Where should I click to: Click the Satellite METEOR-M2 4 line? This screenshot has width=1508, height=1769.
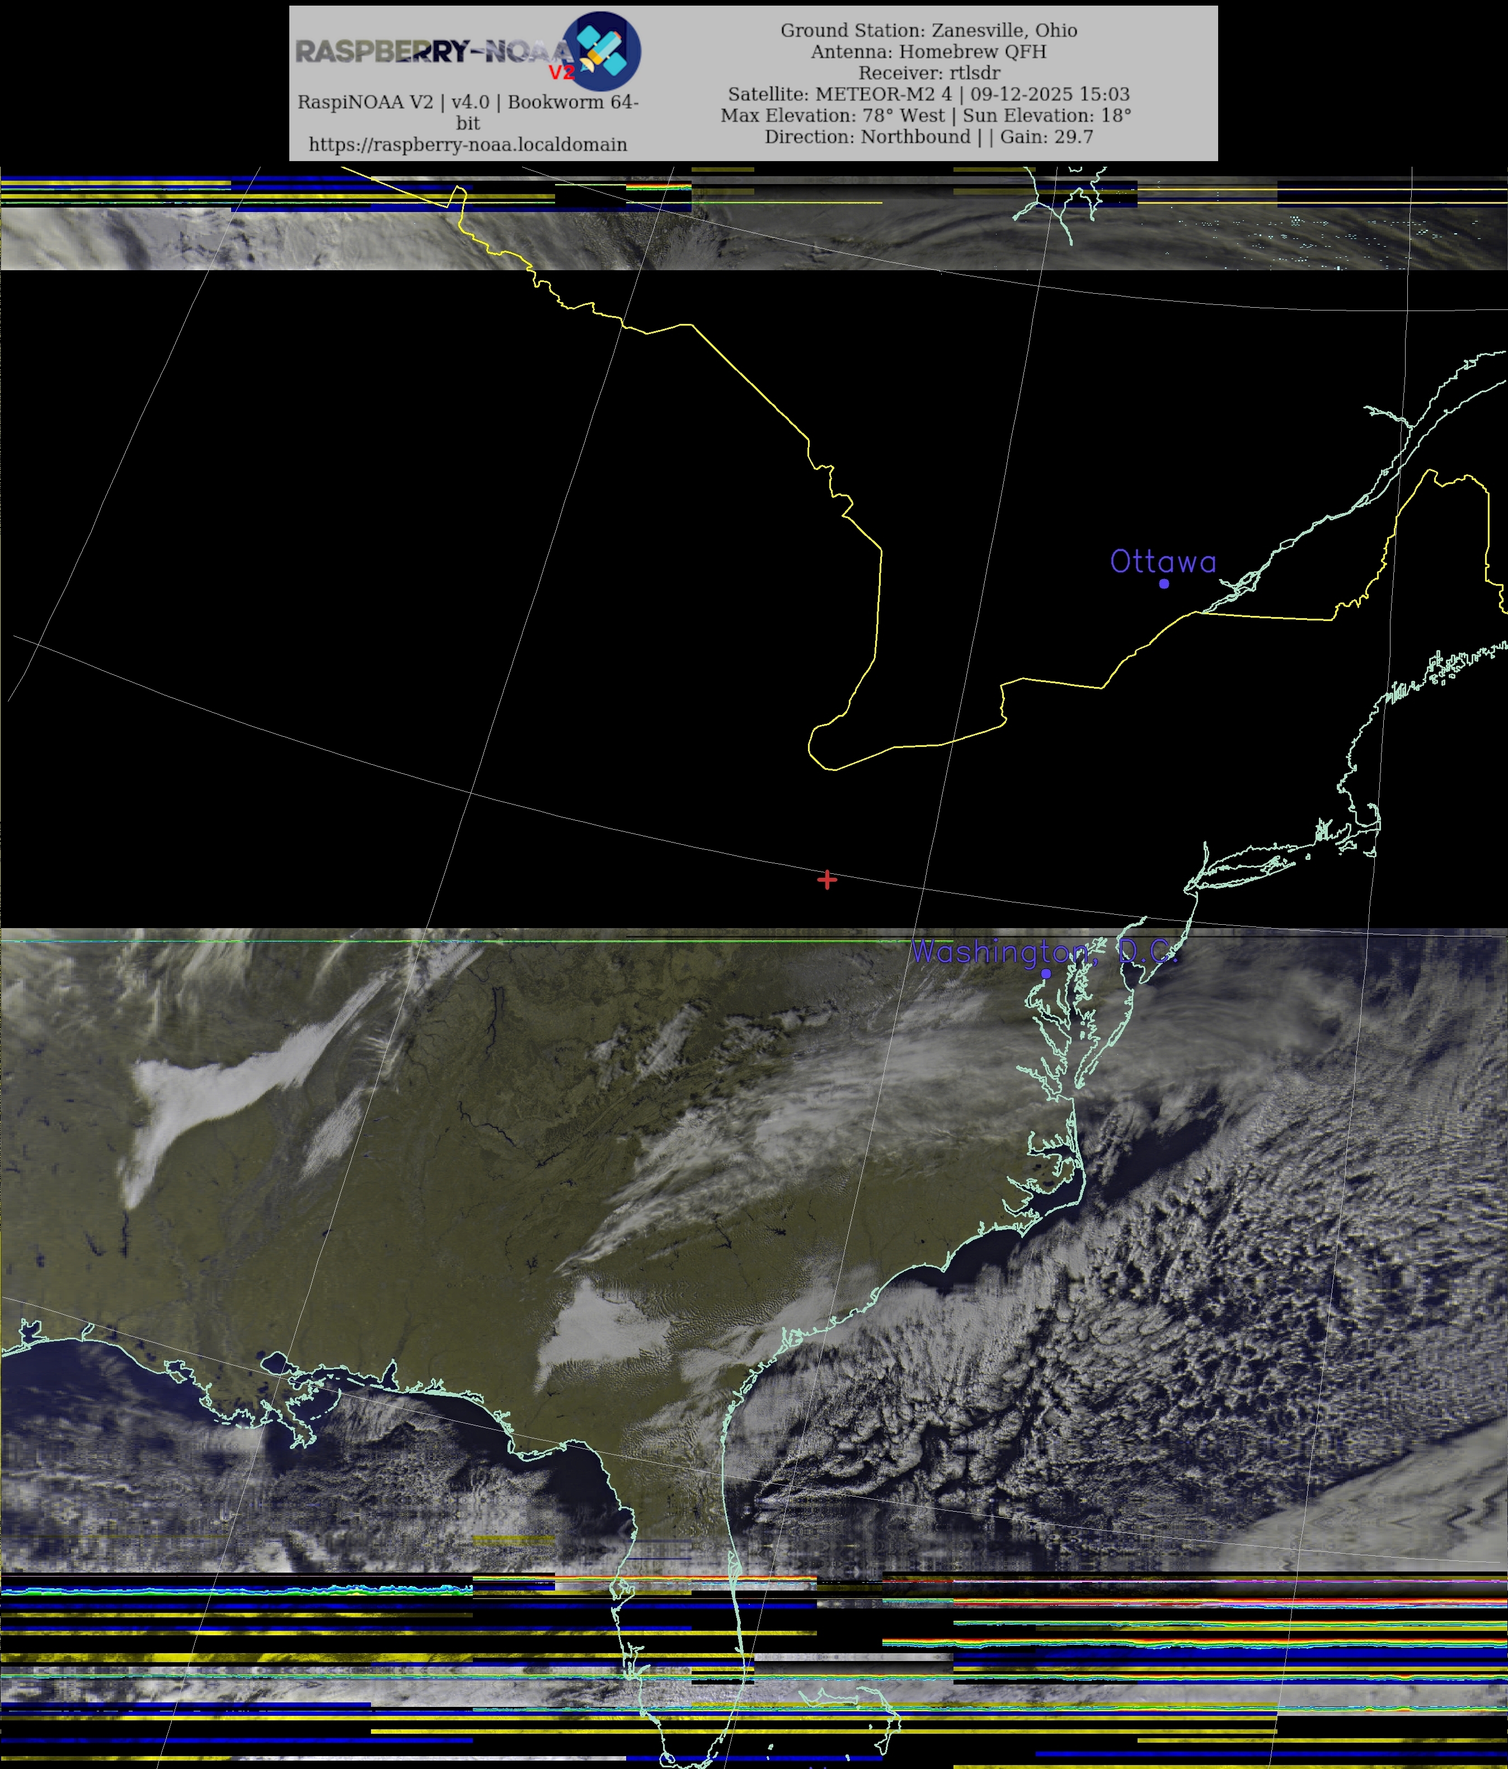pos(928,94)
